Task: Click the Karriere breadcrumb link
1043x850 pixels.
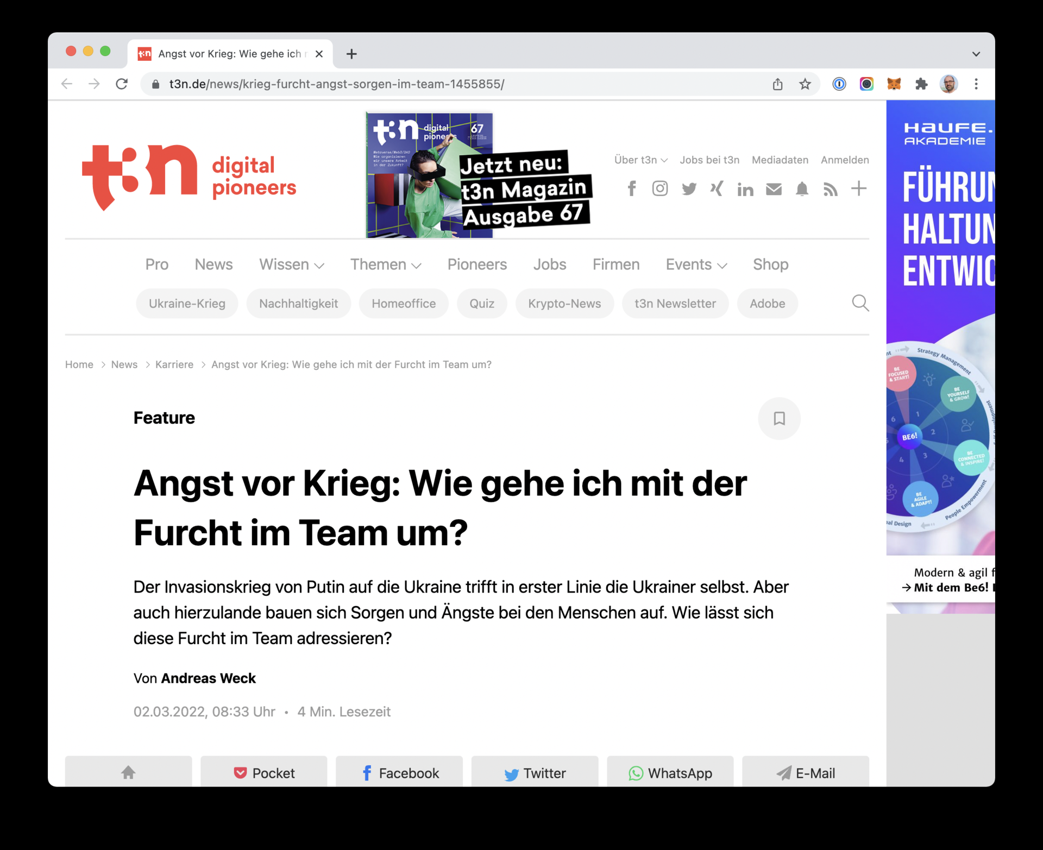Action: [174, 364]
